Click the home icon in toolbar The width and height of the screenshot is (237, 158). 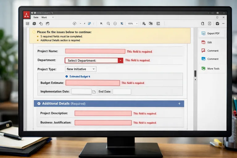pyautogui.click(x=202, y=23)
